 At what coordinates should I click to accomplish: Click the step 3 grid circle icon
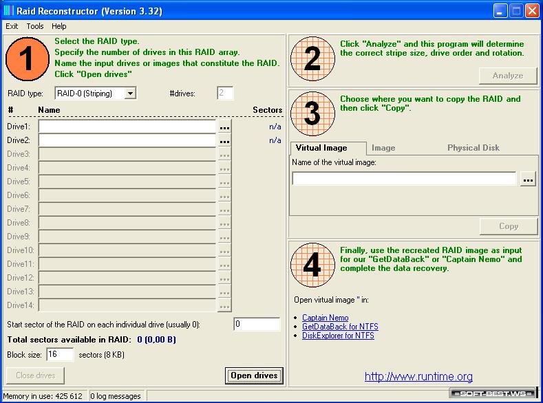coord(312,113)
